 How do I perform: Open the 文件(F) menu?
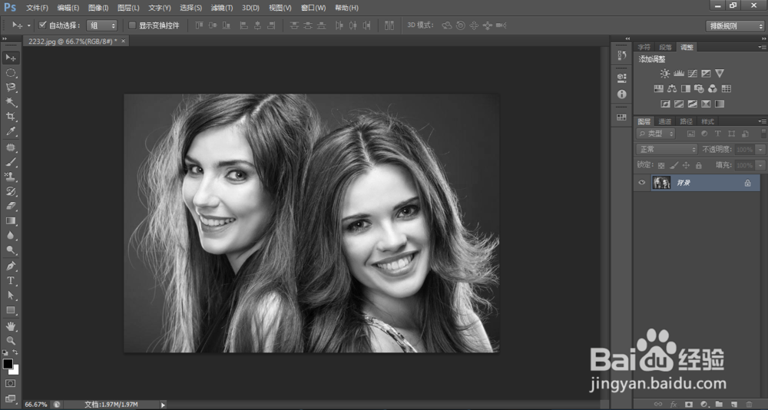[x=37, y=8]
